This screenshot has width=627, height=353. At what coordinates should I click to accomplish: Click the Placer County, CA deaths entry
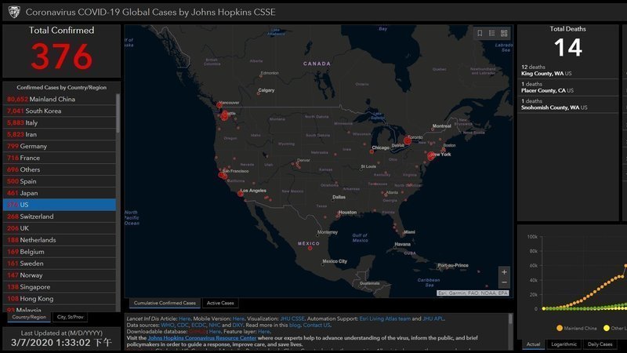click(x=567, y=87)
